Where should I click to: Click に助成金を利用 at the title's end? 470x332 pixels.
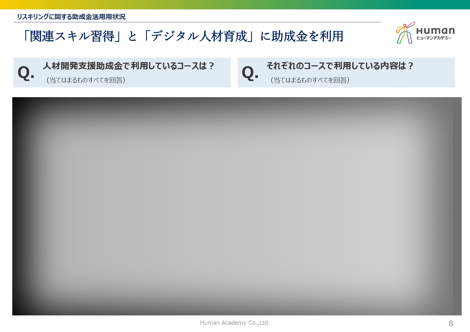(302, 36)
